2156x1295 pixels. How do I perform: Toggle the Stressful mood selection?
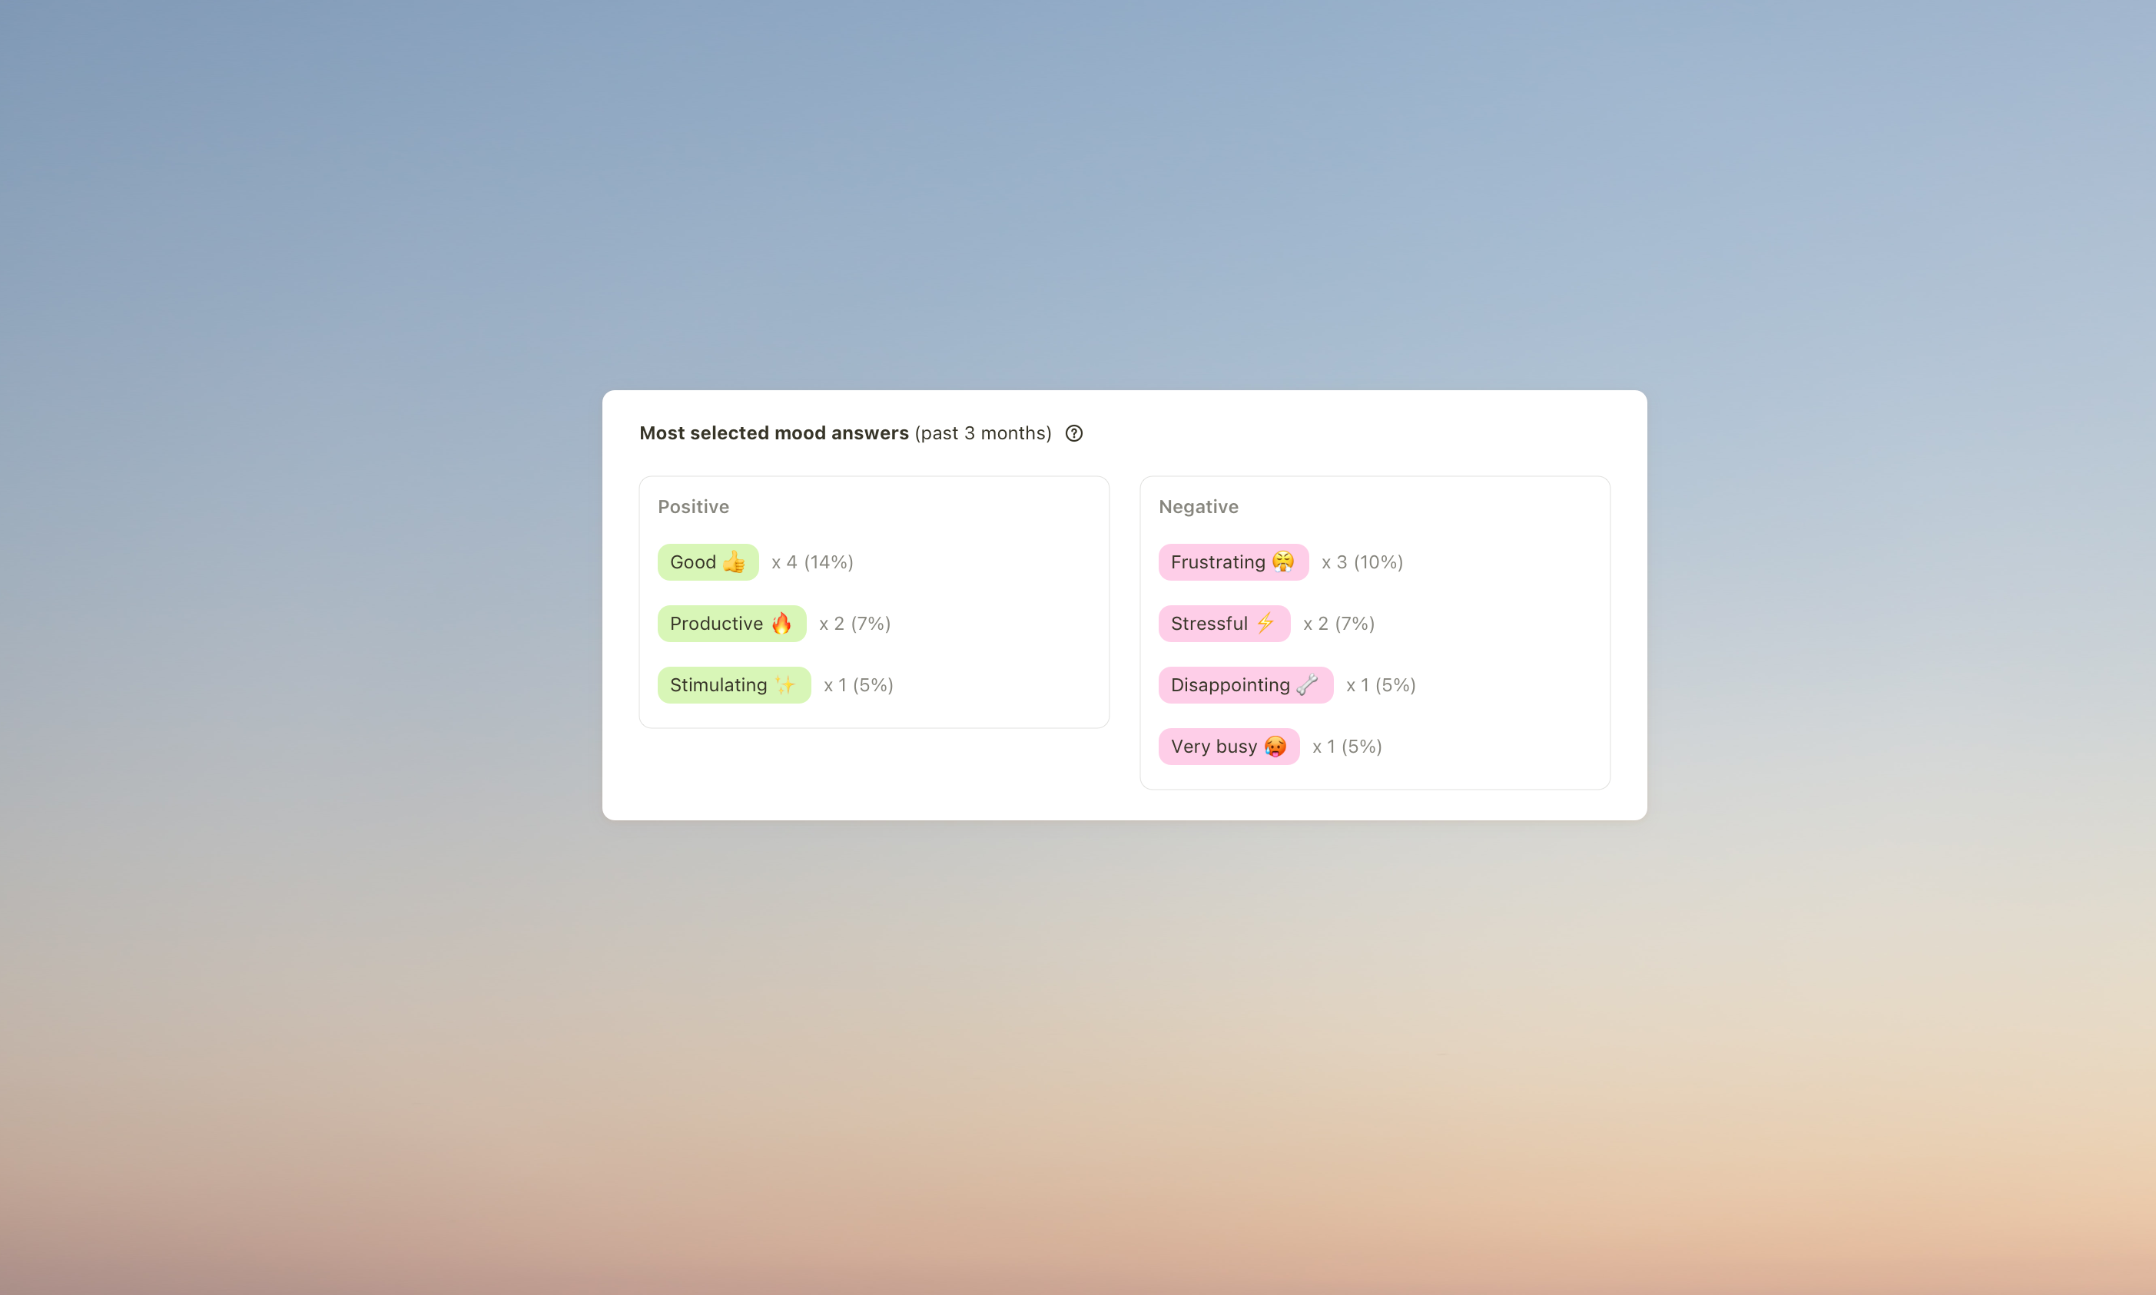[x=1215, y=624]
